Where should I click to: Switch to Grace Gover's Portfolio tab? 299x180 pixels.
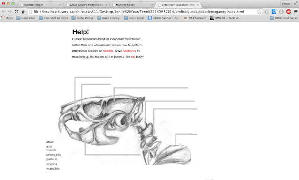(86, 4)
